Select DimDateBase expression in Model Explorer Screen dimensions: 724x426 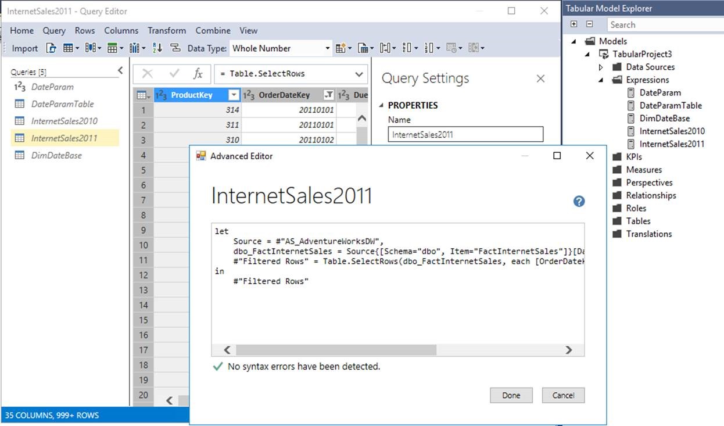664,118
